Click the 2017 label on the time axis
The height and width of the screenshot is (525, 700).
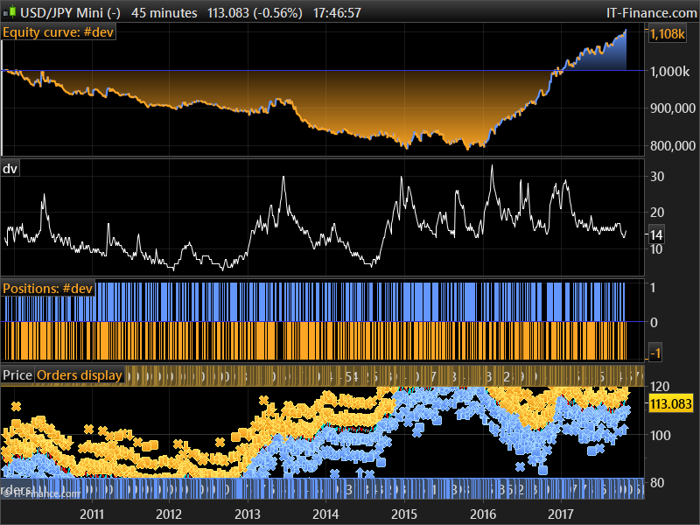click(x=561, y=514)
